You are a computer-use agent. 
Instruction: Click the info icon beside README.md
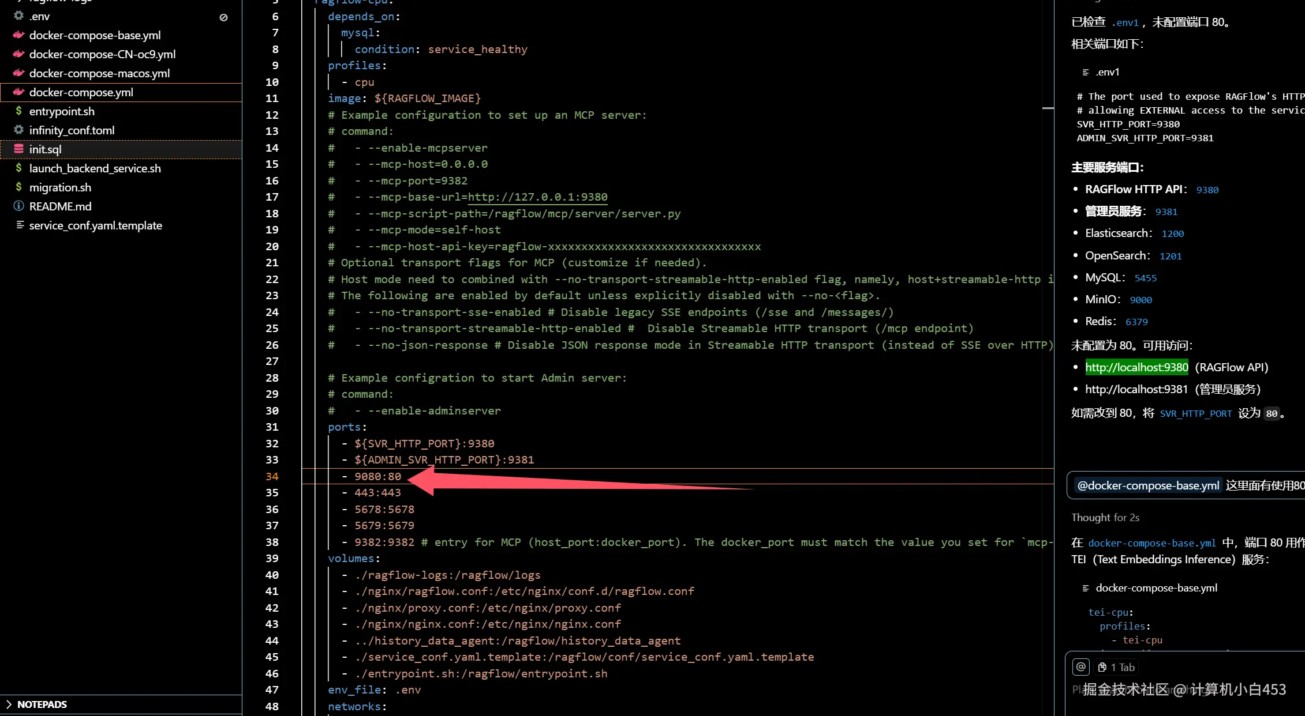18,206
